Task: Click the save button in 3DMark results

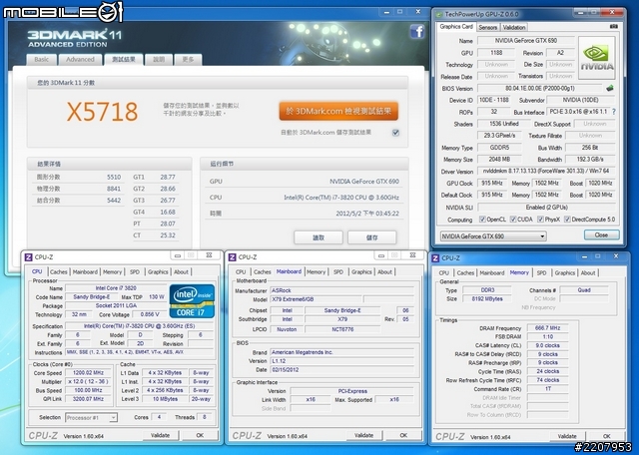Action: click(371, 237)
